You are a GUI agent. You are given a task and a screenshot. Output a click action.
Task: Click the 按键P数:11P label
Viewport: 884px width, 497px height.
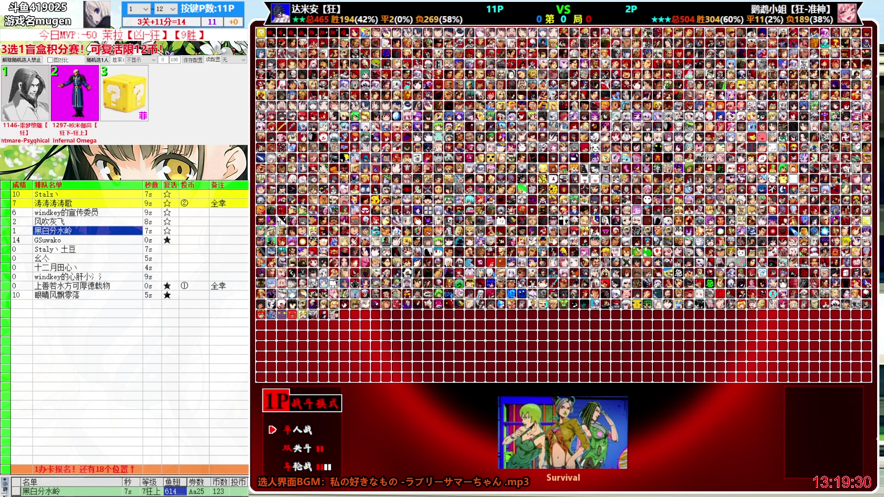click(208, 8)
